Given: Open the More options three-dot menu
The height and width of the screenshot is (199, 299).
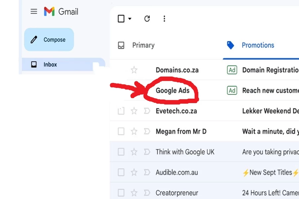Looking at the screenshot, I should (x=164, y=19).
